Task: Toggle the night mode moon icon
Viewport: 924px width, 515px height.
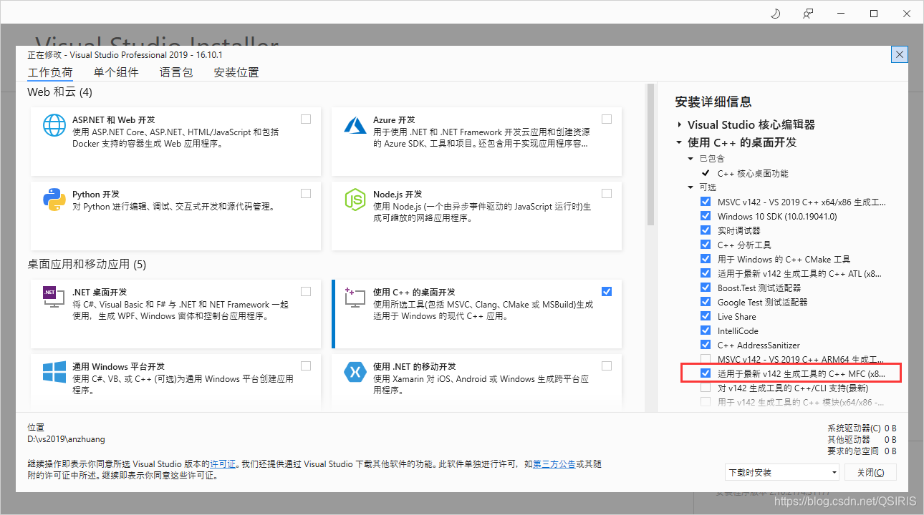Action: point(775,14)
